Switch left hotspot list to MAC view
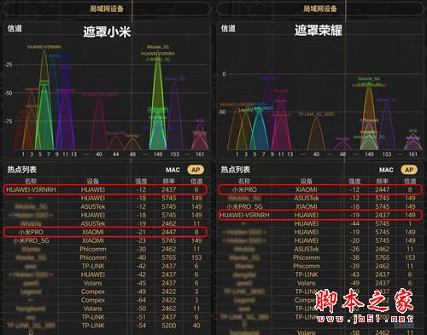This screenshot has width=427, height=335. (173, 170)
